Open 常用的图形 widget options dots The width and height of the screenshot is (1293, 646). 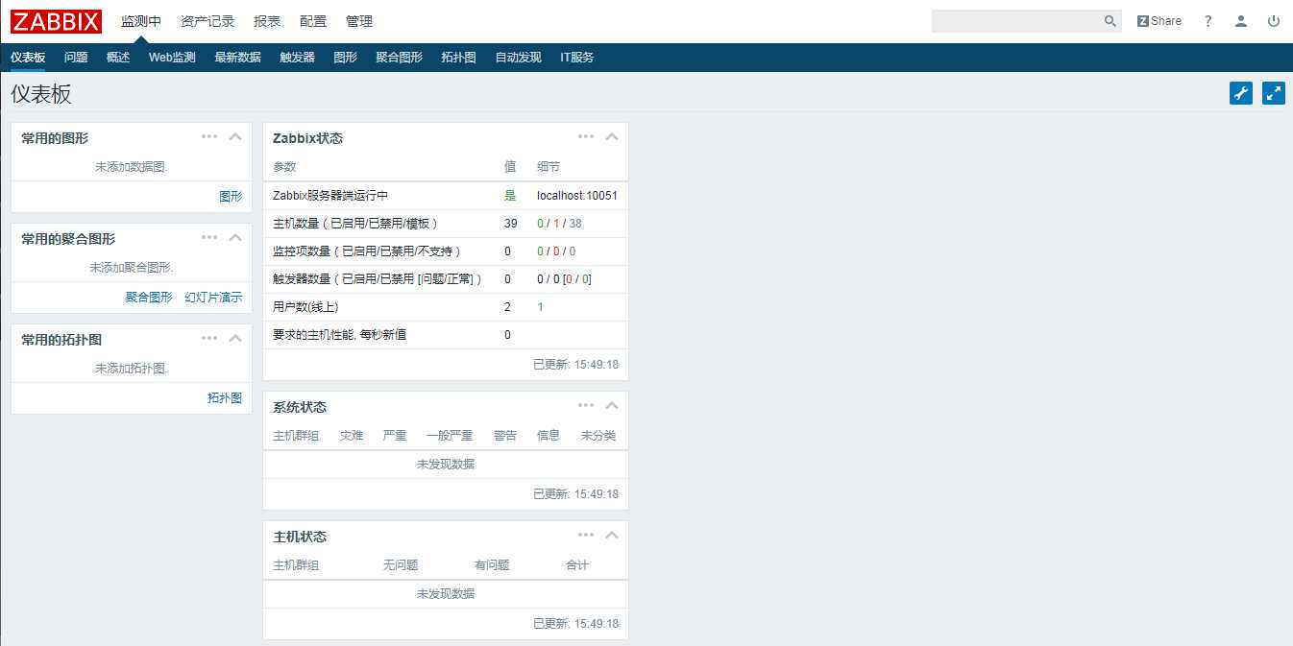point(209,136)
